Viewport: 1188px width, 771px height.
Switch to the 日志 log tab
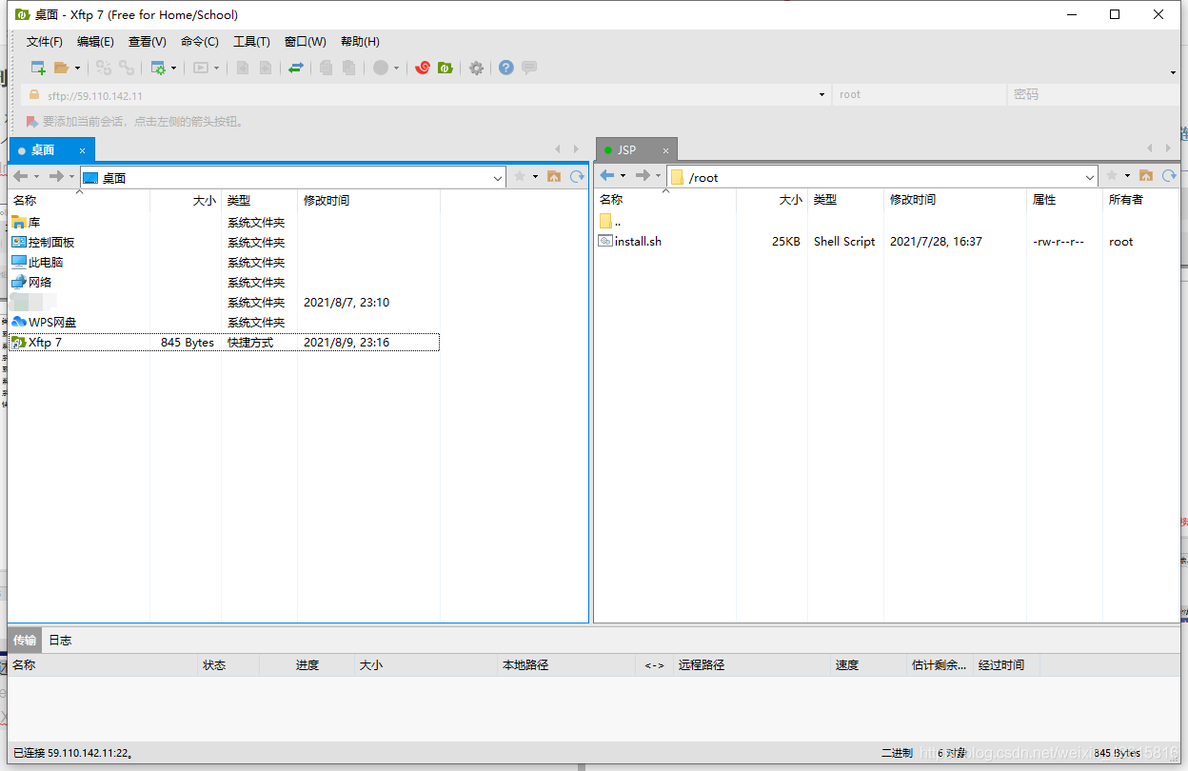[60, 640]
